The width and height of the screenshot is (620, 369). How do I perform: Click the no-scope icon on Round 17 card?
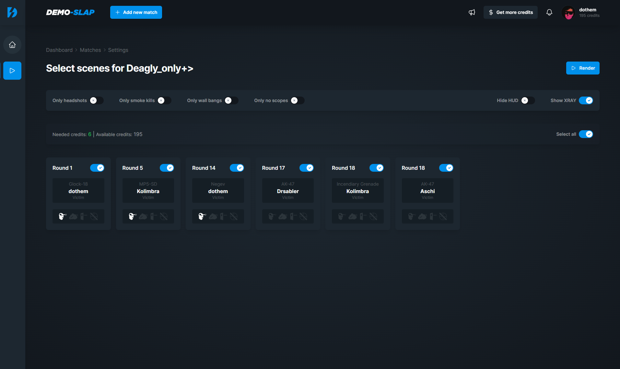pos(304,216)
